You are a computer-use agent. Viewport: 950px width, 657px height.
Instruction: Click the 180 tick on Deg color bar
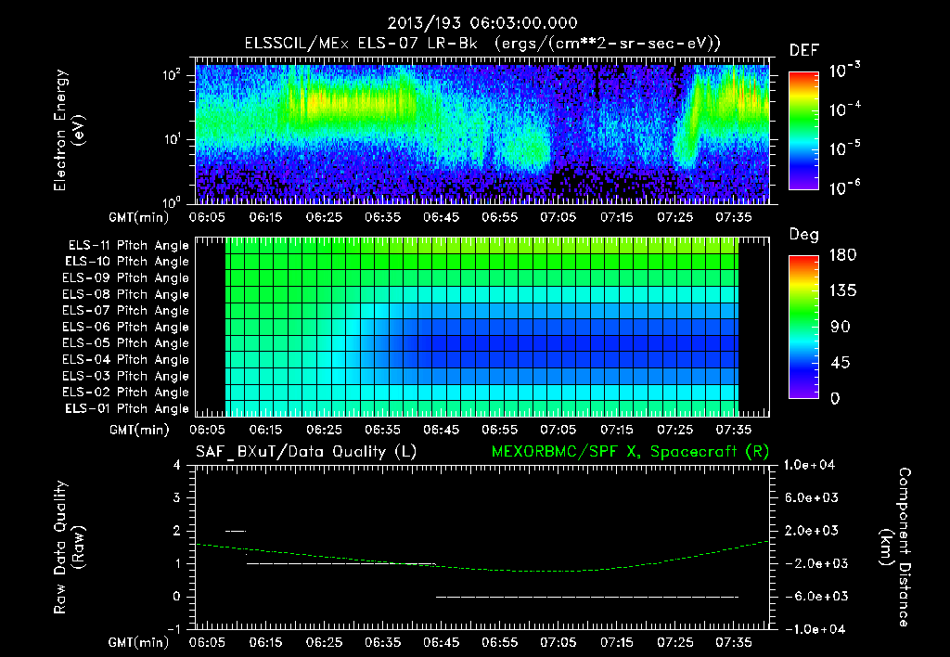click(x=842, y=255)
